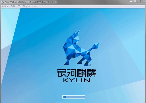Open the Action menu
Image resolution: width=146 pixels, height=103 pixels.
coord(5,6)
